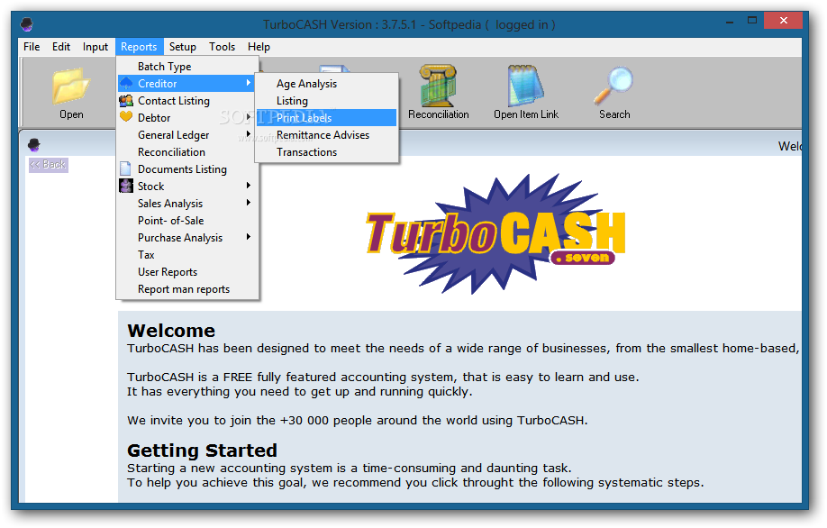Click the Documents Listing page icon
The width and height of the screenshot is (827, 528).
(125, 168)
